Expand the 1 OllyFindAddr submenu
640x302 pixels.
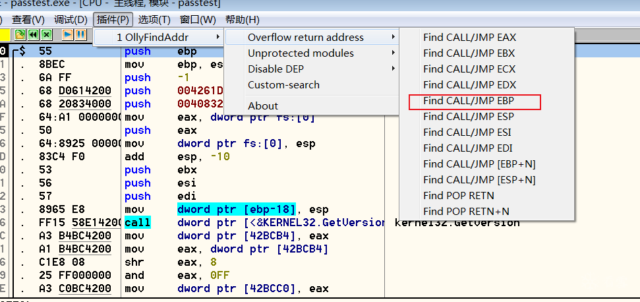point(158,37)
